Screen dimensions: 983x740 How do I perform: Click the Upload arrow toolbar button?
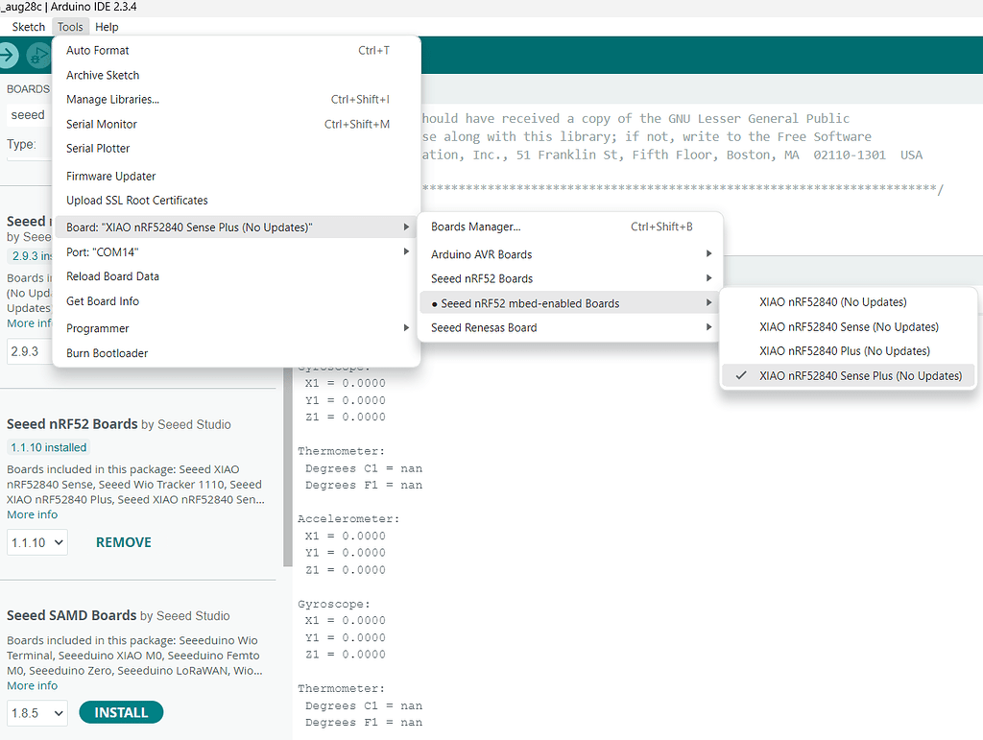pyautogui.click(x=10, y=56)
